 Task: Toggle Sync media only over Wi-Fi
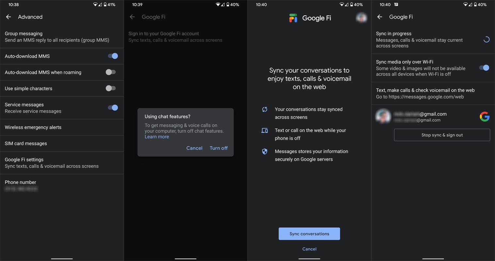pyautogui.click(x=484, y=68)
